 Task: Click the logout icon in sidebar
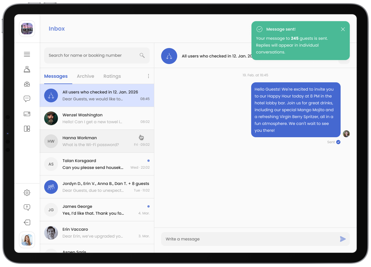point(27,222)
